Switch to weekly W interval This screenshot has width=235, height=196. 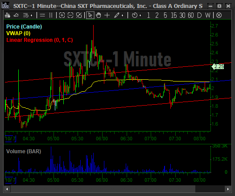pos(208,15)
